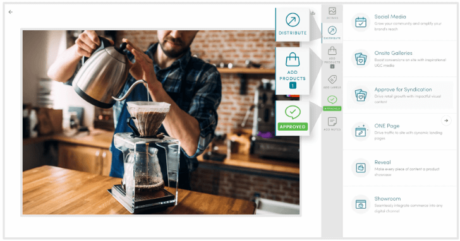This screenshot has width=460, height=241.
Task: Open the Details tab in the sidebar
Action: coord(332,13)
